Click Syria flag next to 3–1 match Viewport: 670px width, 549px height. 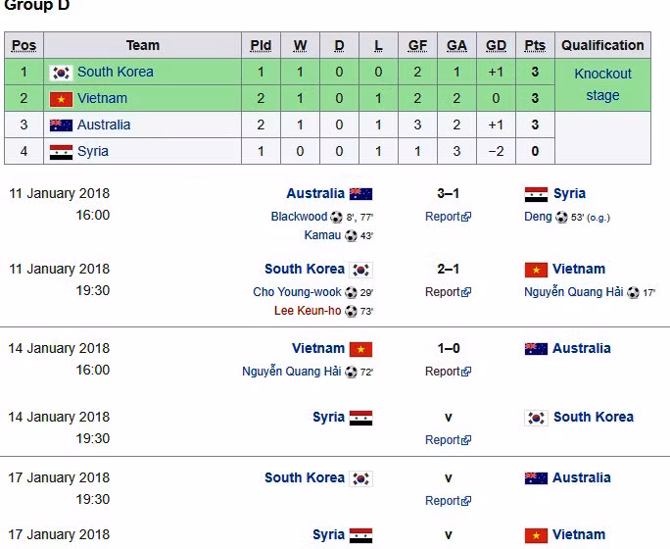point(536,194)
